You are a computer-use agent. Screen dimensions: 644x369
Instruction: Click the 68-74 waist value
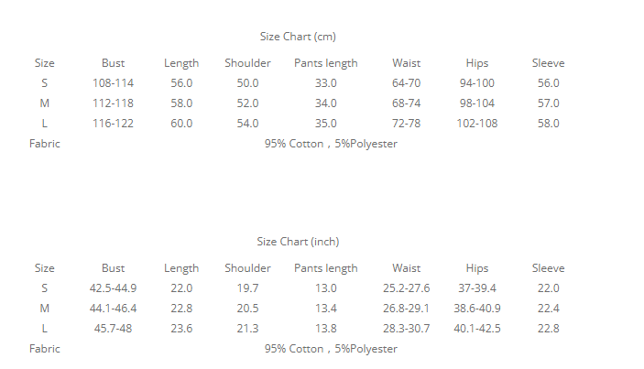pos(406,103)
